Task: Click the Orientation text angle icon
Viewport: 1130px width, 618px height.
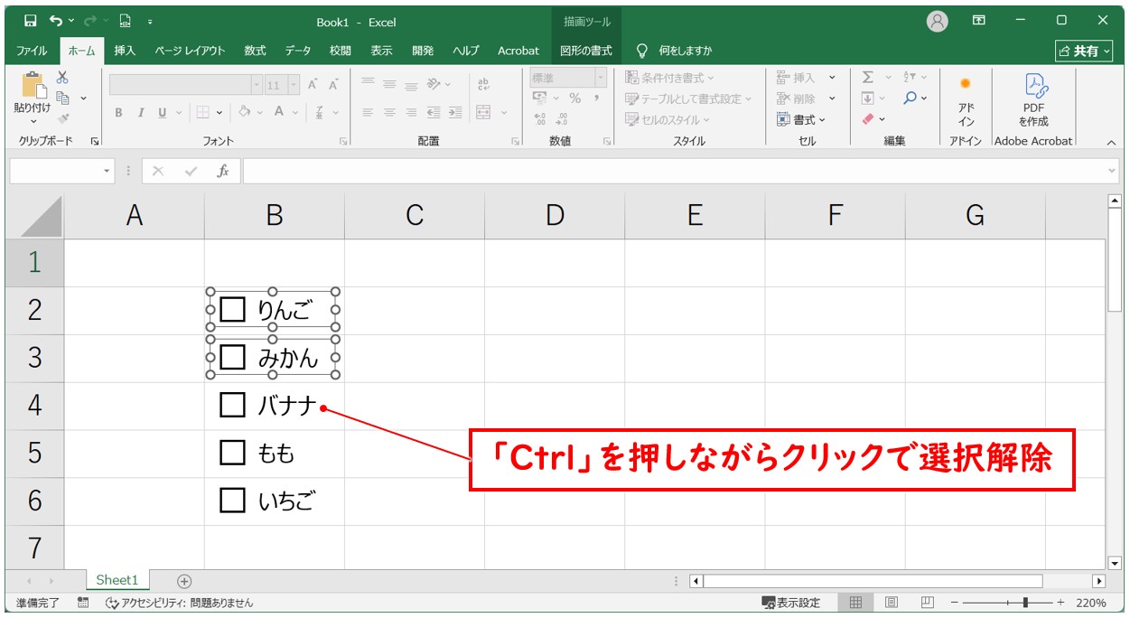Action: click(x=434, y=84)
